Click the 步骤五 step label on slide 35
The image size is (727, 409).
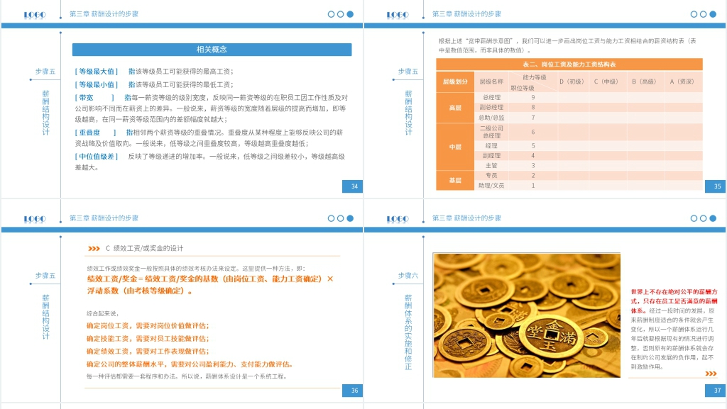(408, 72)
